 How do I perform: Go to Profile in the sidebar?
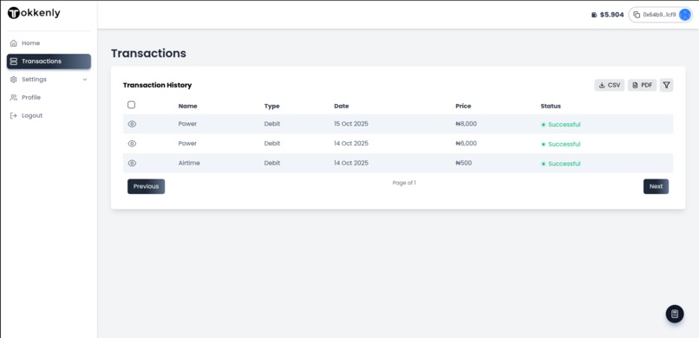[x=49, y=98]
